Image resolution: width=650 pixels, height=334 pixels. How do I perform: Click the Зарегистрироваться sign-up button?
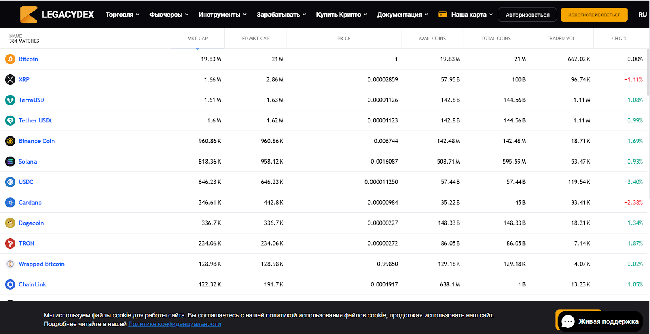(594, 15)
